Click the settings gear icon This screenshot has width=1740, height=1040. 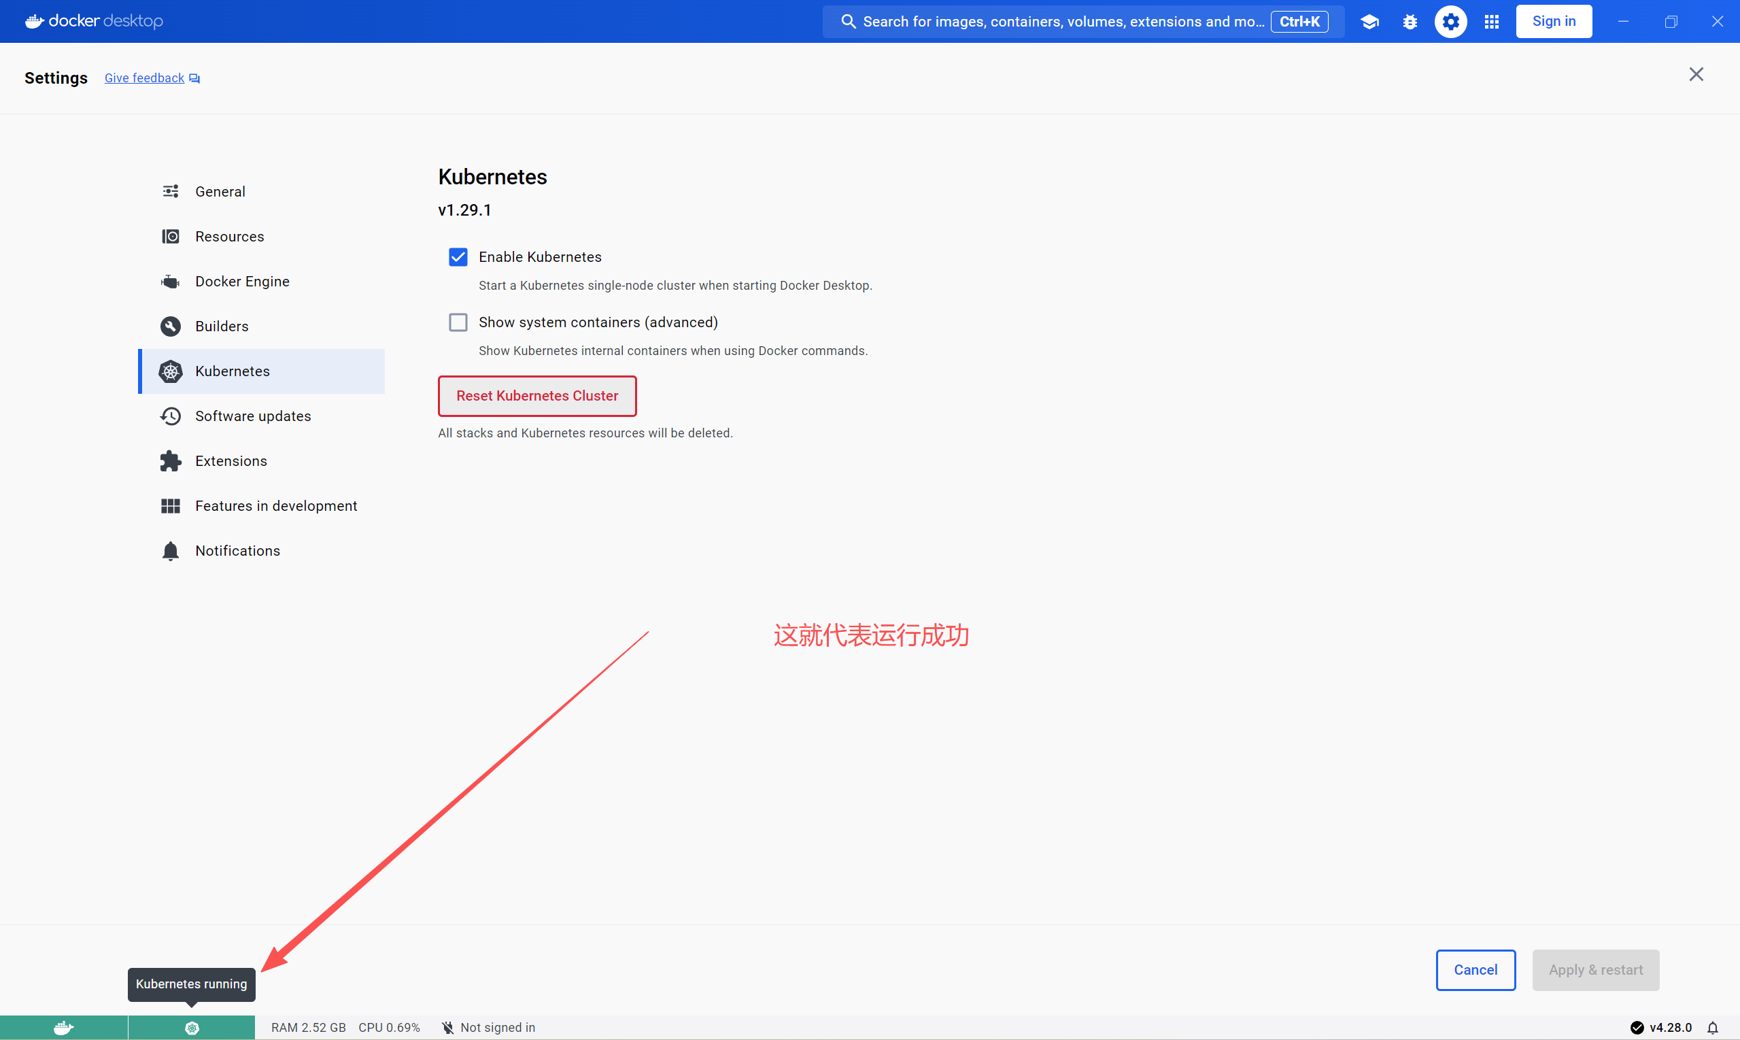(x=1451, y=22)
